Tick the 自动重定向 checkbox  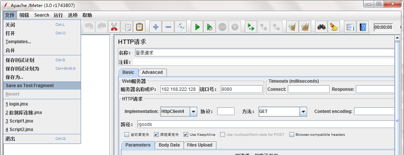(127, 134)
